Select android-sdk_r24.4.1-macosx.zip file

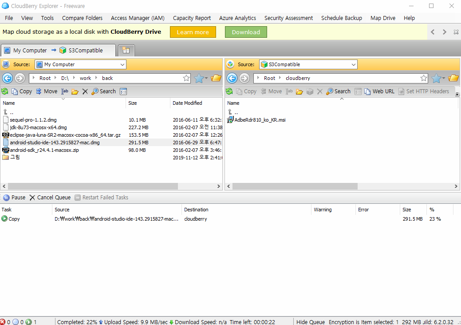pos(44,150)
